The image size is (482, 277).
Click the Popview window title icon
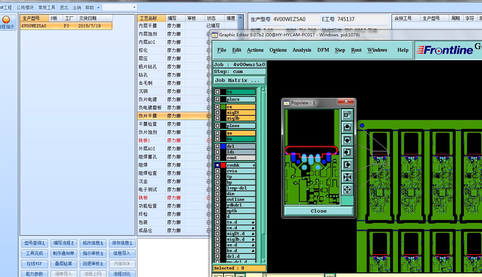tap(287, 103)
